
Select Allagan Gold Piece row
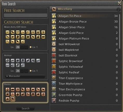click(85, 33)
